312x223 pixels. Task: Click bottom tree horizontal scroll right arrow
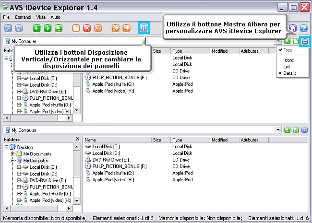69,208
